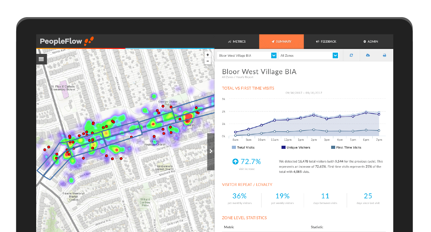Click the 19% pct weekly visitors stat

[282, 199]
